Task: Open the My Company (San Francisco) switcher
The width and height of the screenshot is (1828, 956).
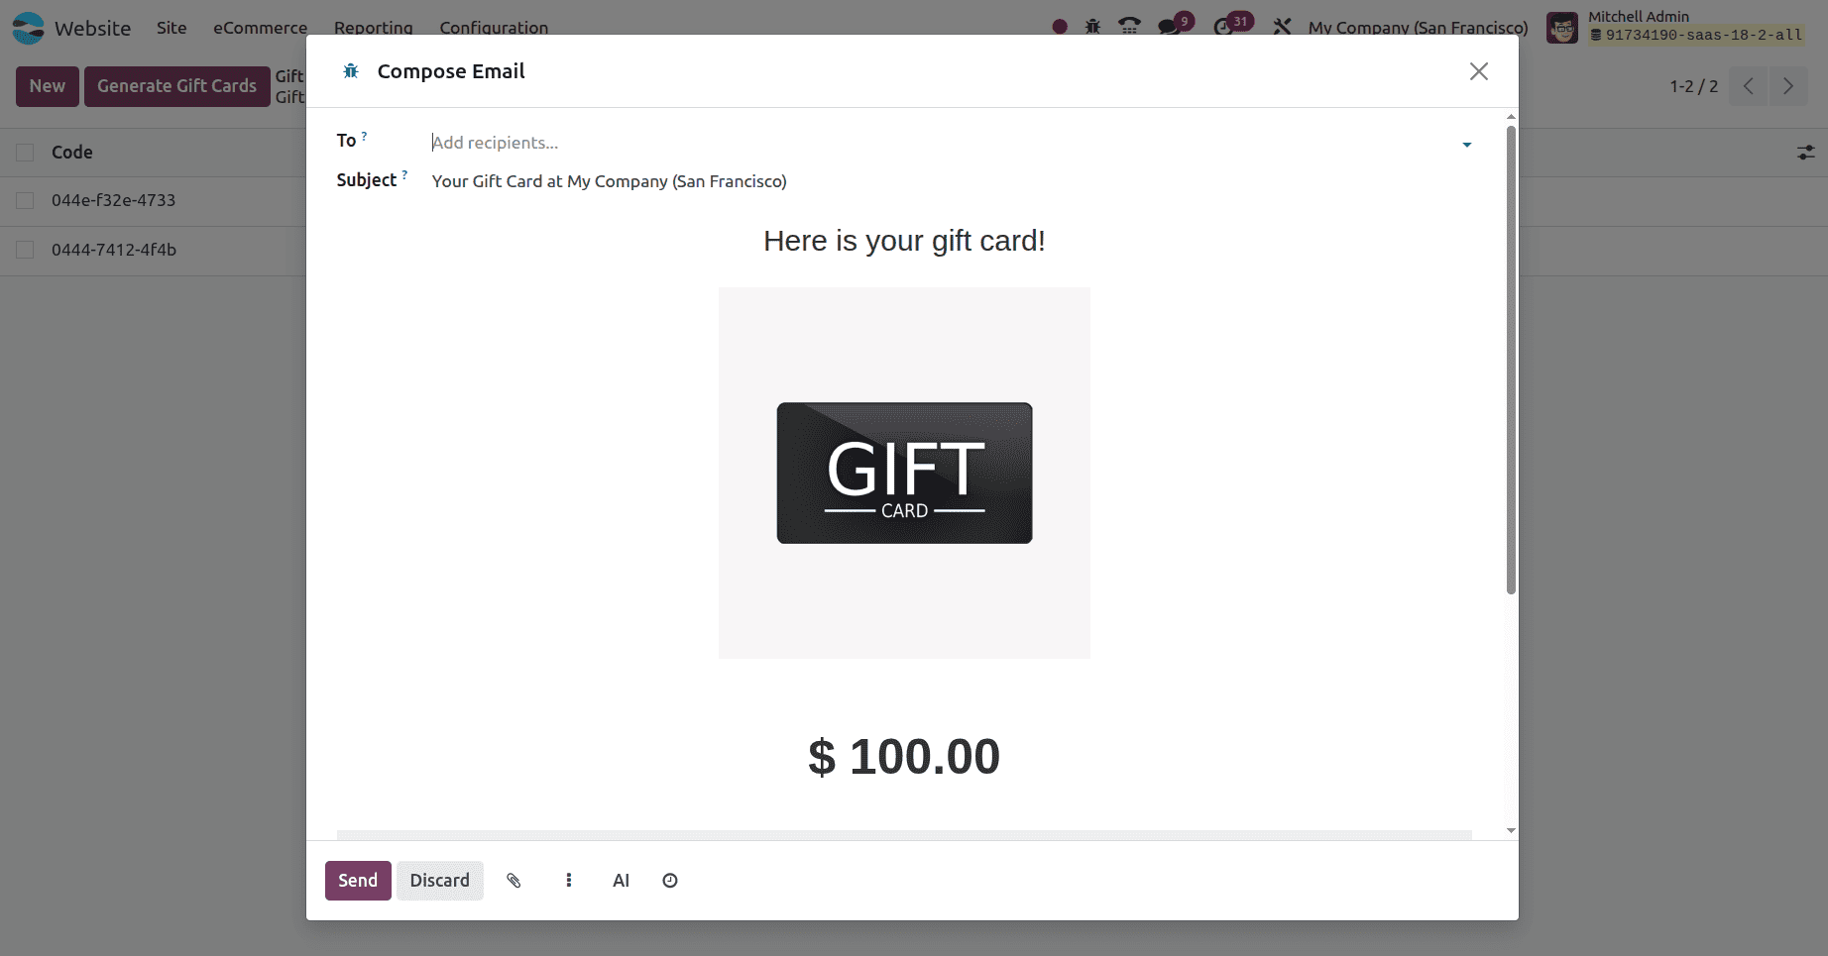Action: click(1418, 28)
